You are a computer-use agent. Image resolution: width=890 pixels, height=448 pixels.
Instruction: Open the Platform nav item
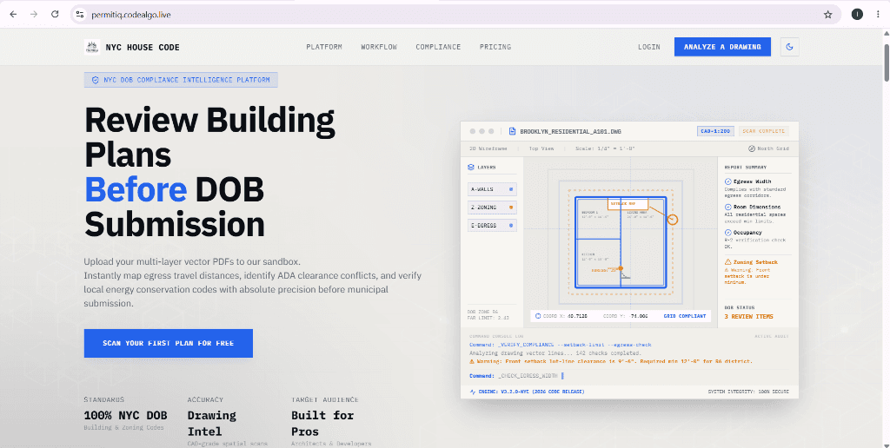[324, 47]
